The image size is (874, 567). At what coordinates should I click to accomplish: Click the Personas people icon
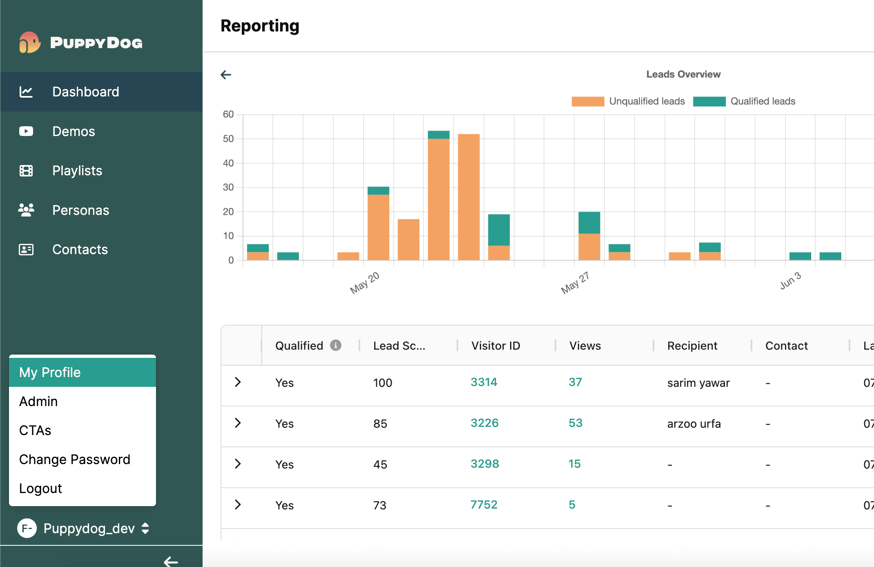tap(26, 210)
